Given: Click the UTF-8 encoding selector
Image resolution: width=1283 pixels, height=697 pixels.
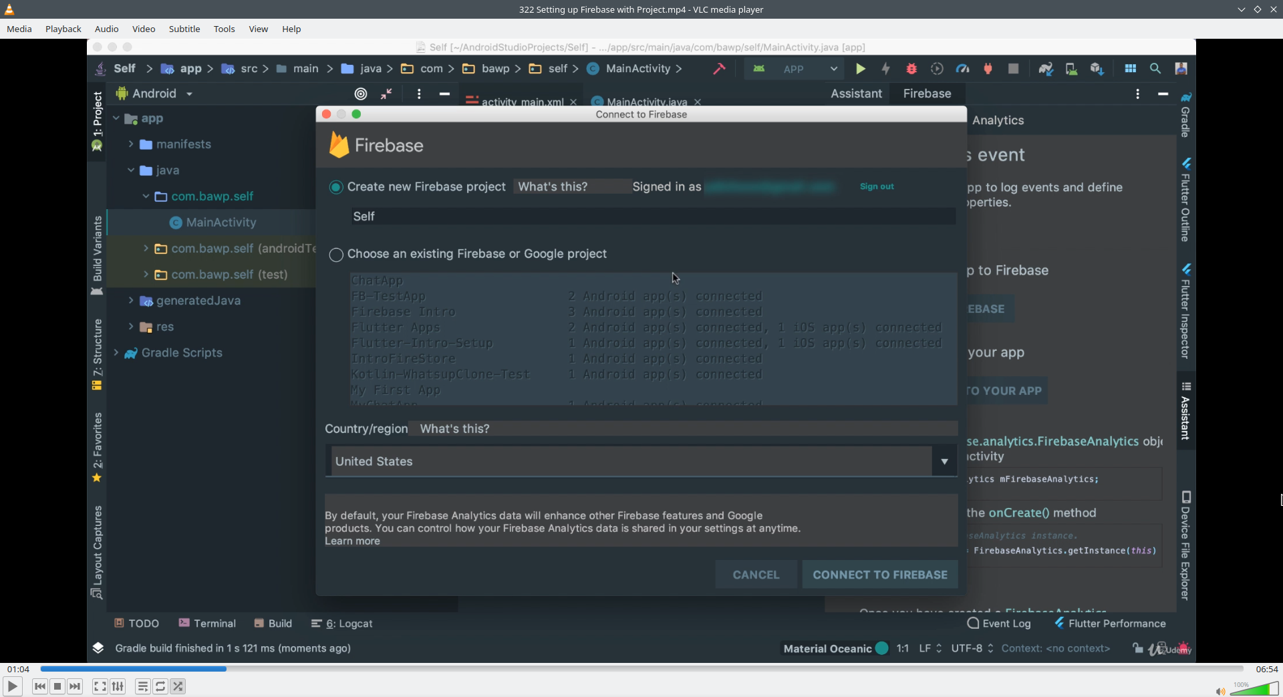Looking at the screenshot, I should tap(972, 648).
